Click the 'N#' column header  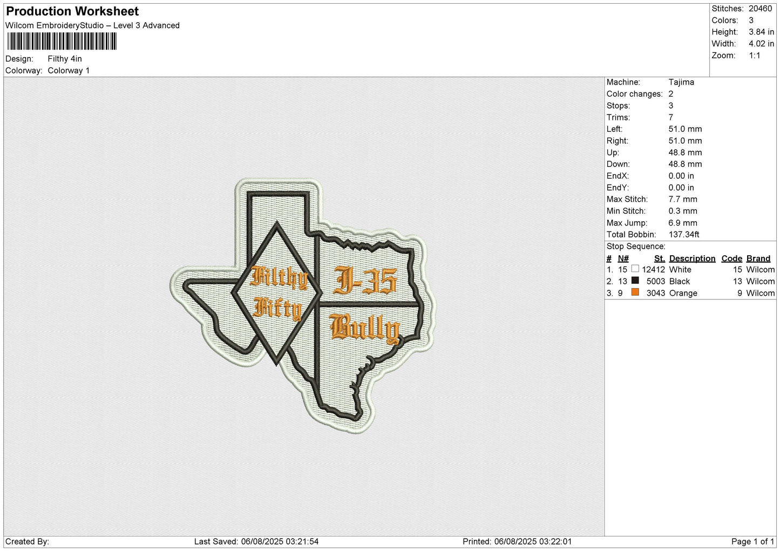[623, 259]
